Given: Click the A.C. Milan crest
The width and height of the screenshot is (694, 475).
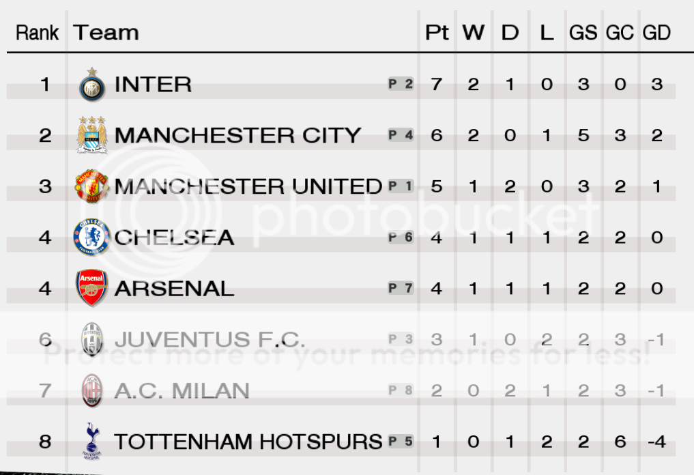Looking at the screenshot, I should tap(92, 390).
